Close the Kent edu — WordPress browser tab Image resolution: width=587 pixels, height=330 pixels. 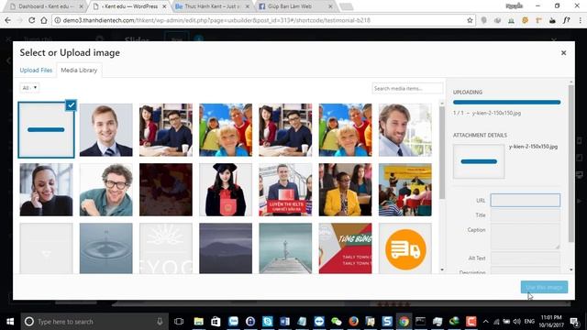(x=164, y=6)
